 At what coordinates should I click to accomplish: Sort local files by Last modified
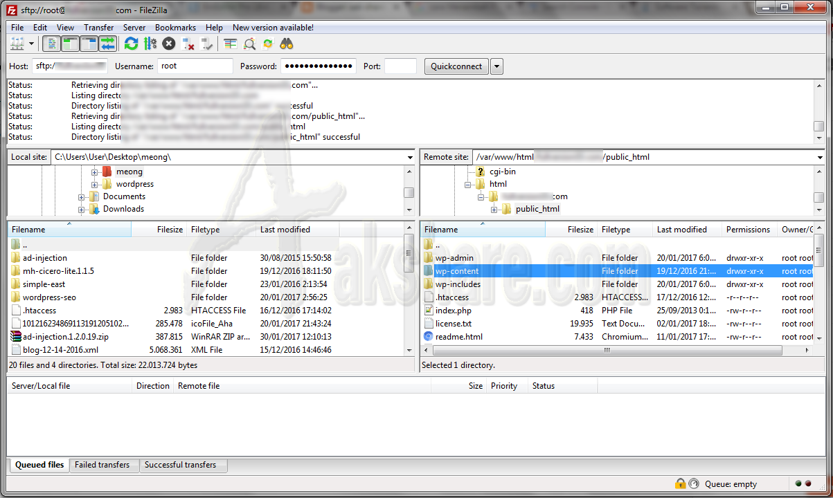pyautogui.click(x=298, y=230)
